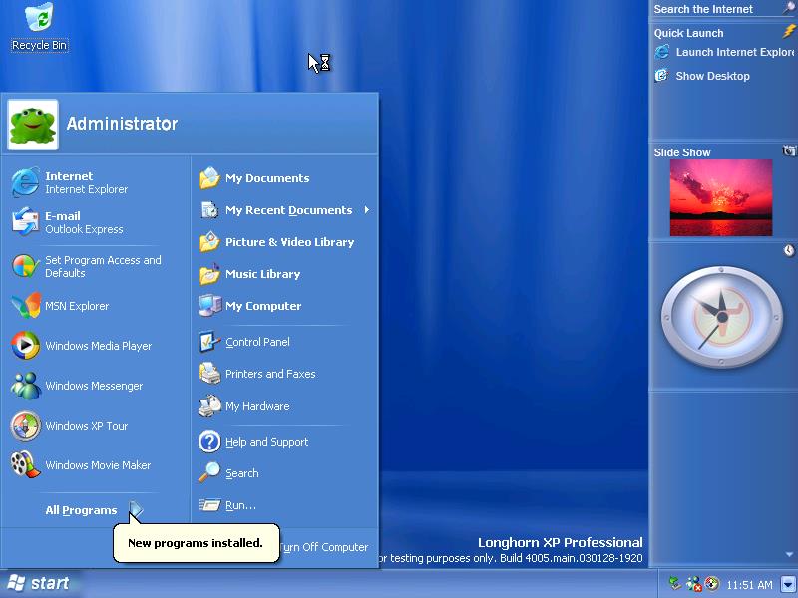The image size is (798, 598).
Task: Open the Recycle Bin desktop icon
Action: pyautogui.click(x=39, y=26)
